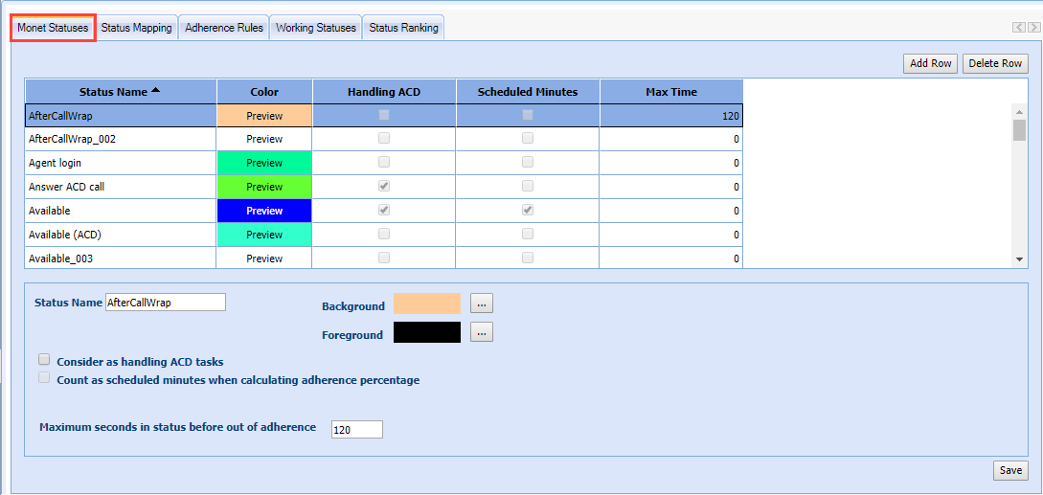Toggle Count as scheduled minutes checkbox
The width and height of the screenshot is (1043, 495).
click(x=44, y=378)
